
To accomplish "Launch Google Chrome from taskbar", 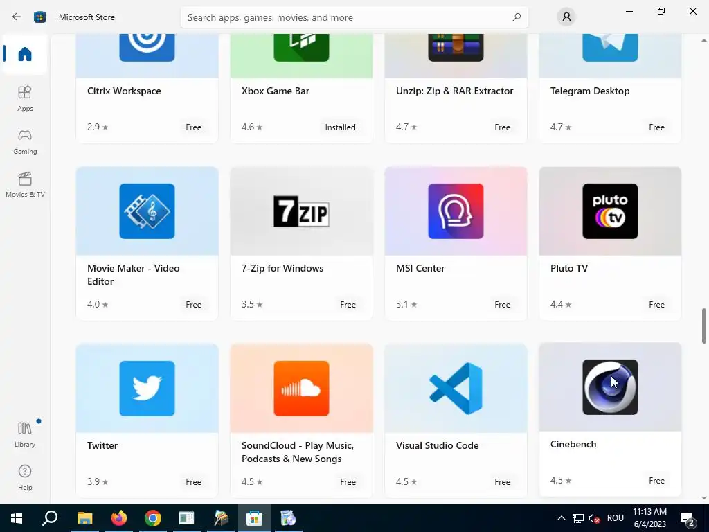I will click(153, 518).
